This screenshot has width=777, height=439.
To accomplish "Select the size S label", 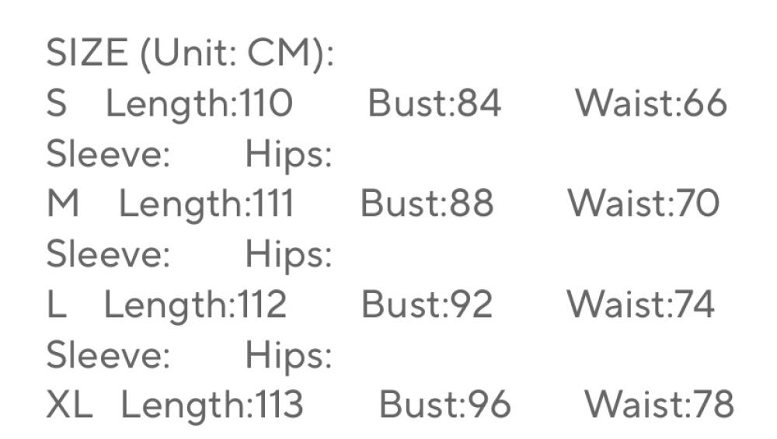I will [x=57, y=104].
